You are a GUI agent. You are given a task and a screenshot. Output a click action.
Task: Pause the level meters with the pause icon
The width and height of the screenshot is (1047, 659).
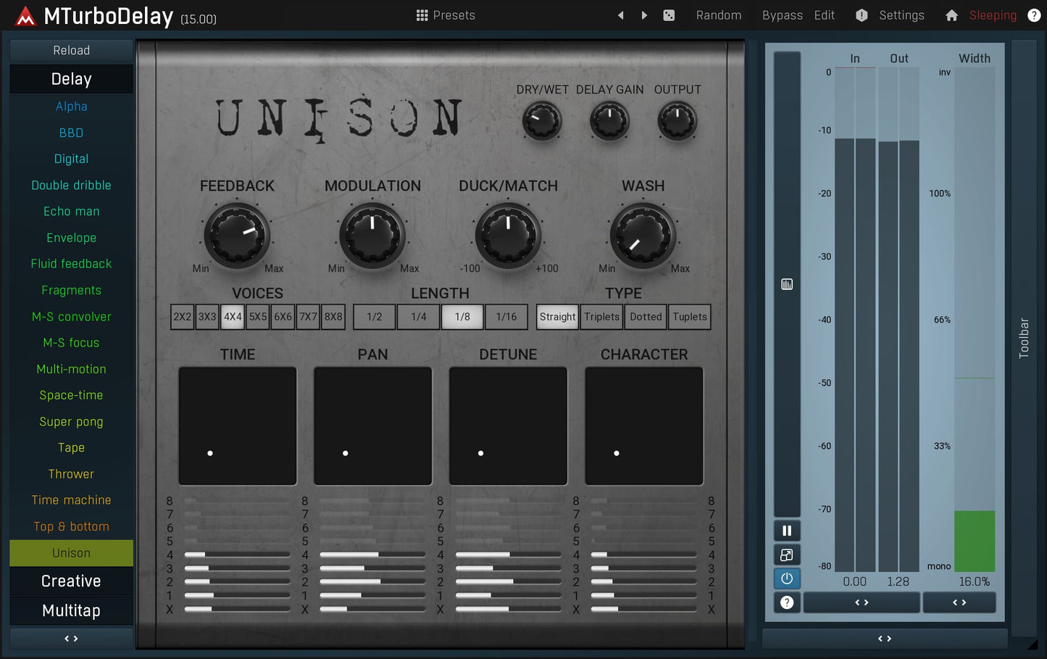(x=787, y=530)
